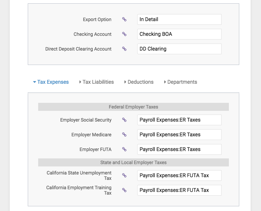Click link icon for California Employment Training Tax
Screen dimensions: 261x211
(124, 190)
